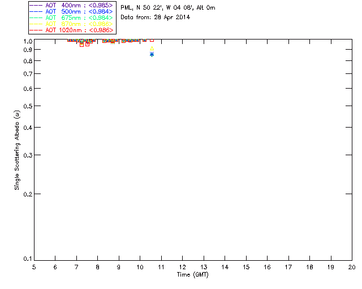Screen dimensions: 362x289
Task: Click the y-axis tick label 0.1
Action: 28,259
